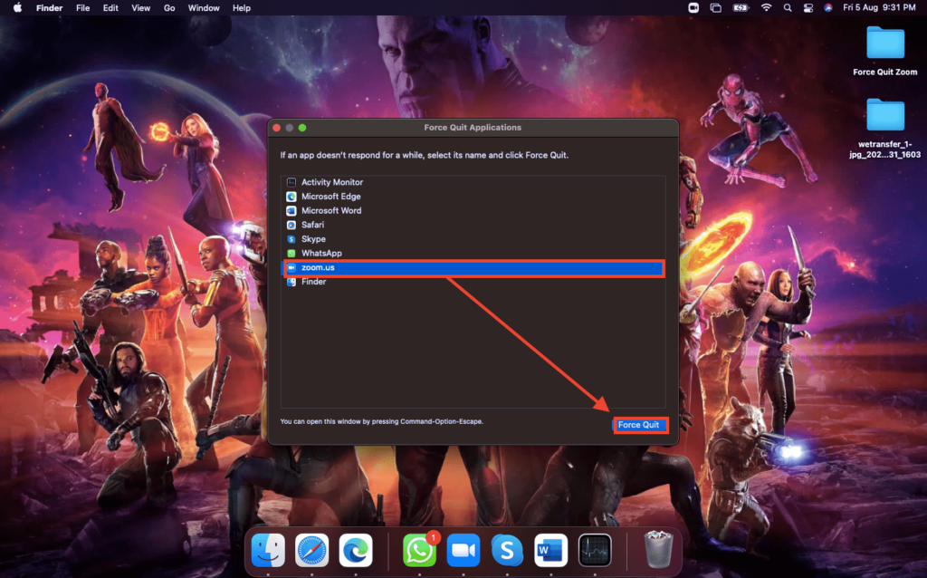
Task: Select WhatsApp in the Force Quit list
Action: pyautogui.click(x=321, y=254)
